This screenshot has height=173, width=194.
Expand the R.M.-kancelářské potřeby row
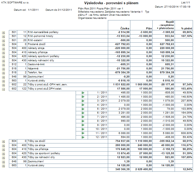click(x=3, y=32)
